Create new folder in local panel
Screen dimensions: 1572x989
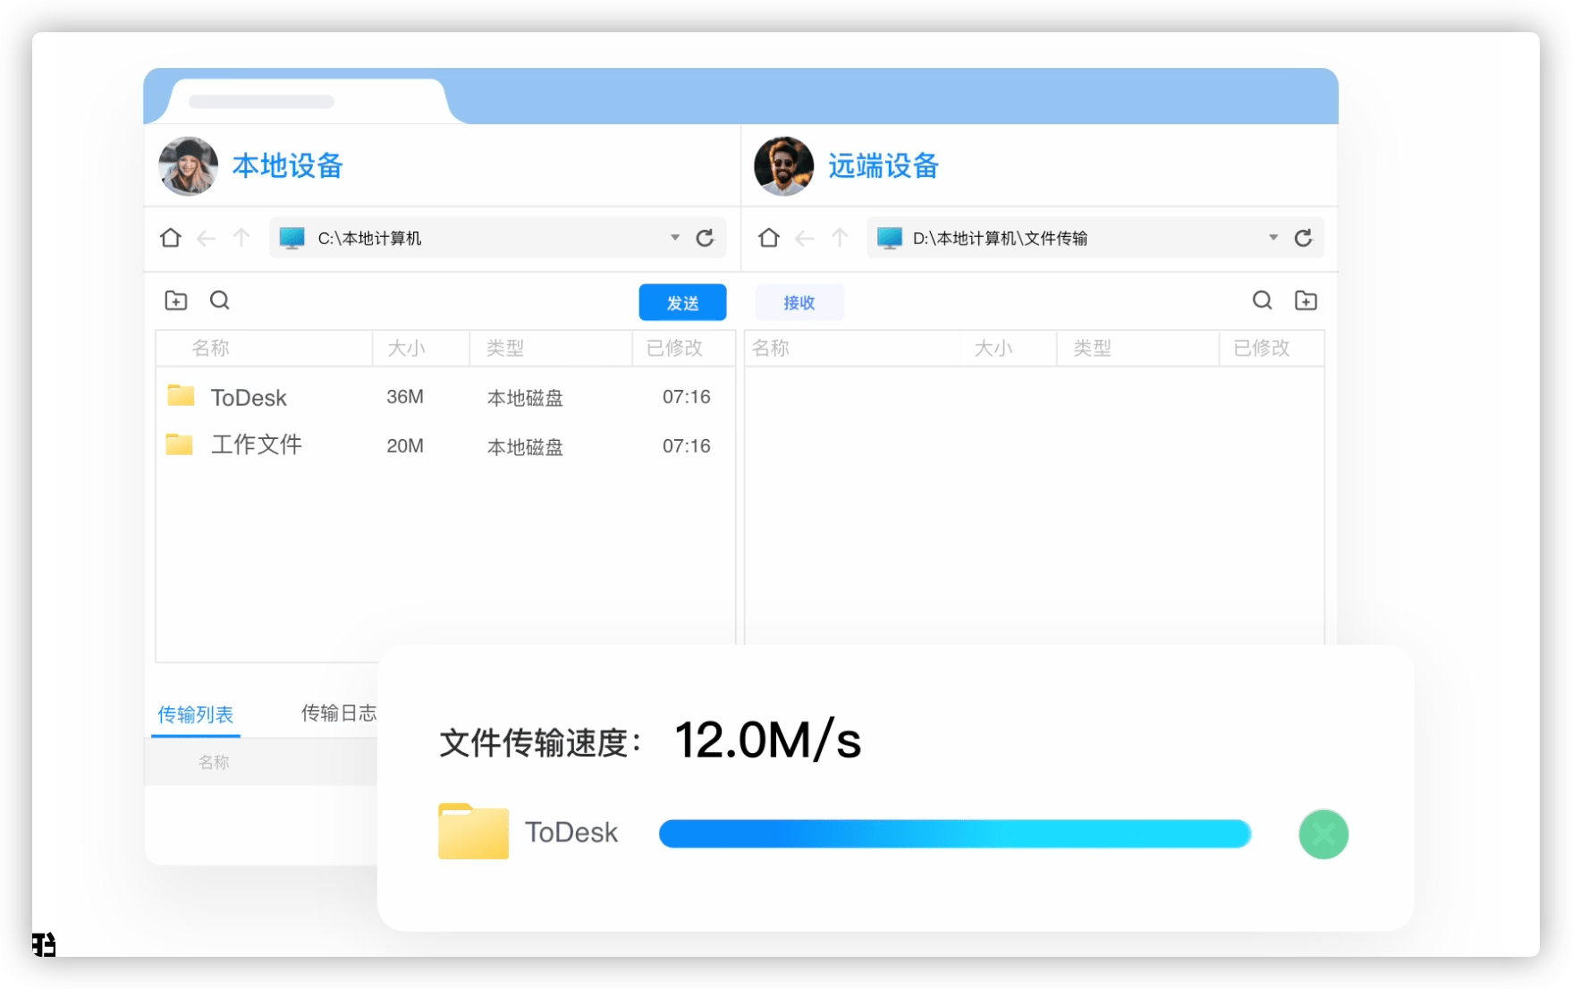click(176, 300)
